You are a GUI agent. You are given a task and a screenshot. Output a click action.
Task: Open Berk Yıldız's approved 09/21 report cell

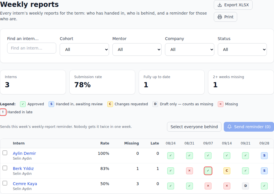click(245, 171)
